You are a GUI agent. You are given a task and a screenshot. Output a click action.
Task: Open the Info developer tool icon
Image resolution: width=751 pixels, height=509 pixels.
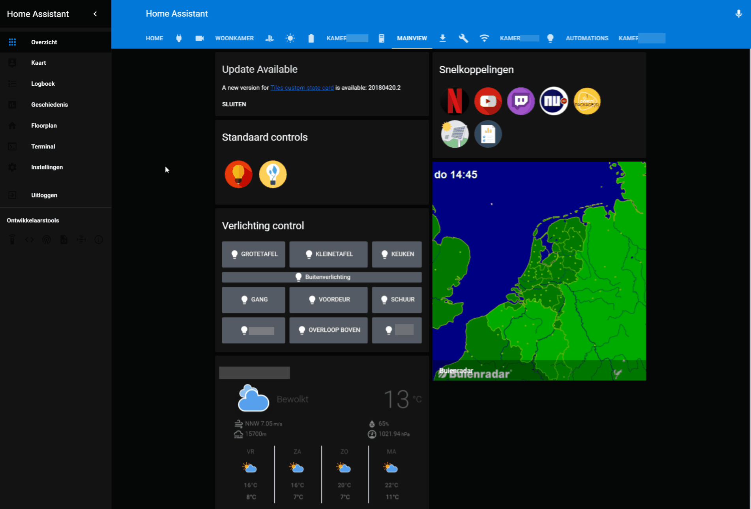pos(99,240)
